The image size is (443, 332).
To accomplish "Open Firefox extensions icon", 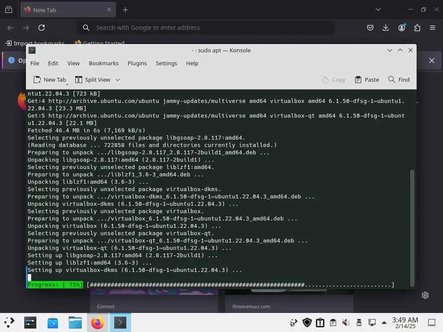I will tap(417, 28).
